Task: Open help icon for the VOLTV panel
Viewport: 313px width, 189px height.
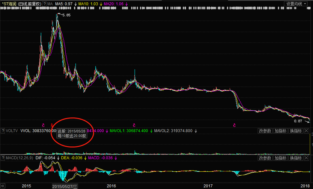Action: 3,131
